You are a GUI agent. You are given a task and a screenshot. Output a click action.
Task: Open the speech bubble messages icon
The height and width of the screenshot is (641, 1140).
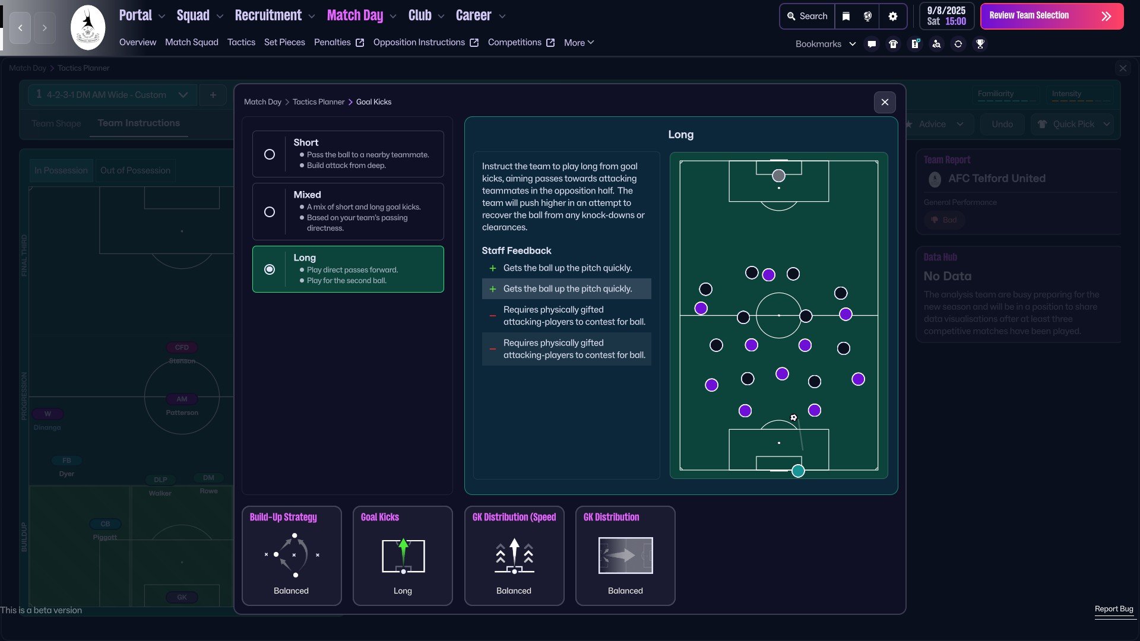tap(872, 44)
